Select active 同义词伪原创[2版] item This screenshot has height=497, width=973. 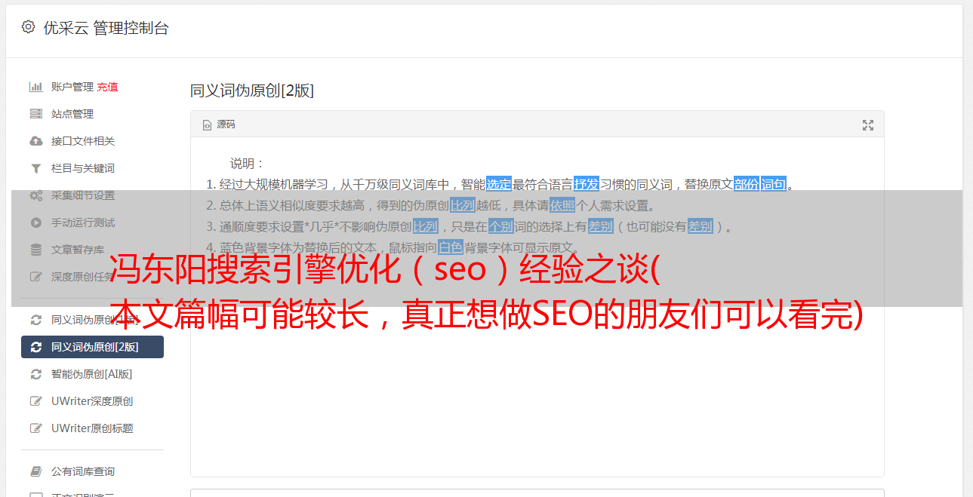[92, 347]
